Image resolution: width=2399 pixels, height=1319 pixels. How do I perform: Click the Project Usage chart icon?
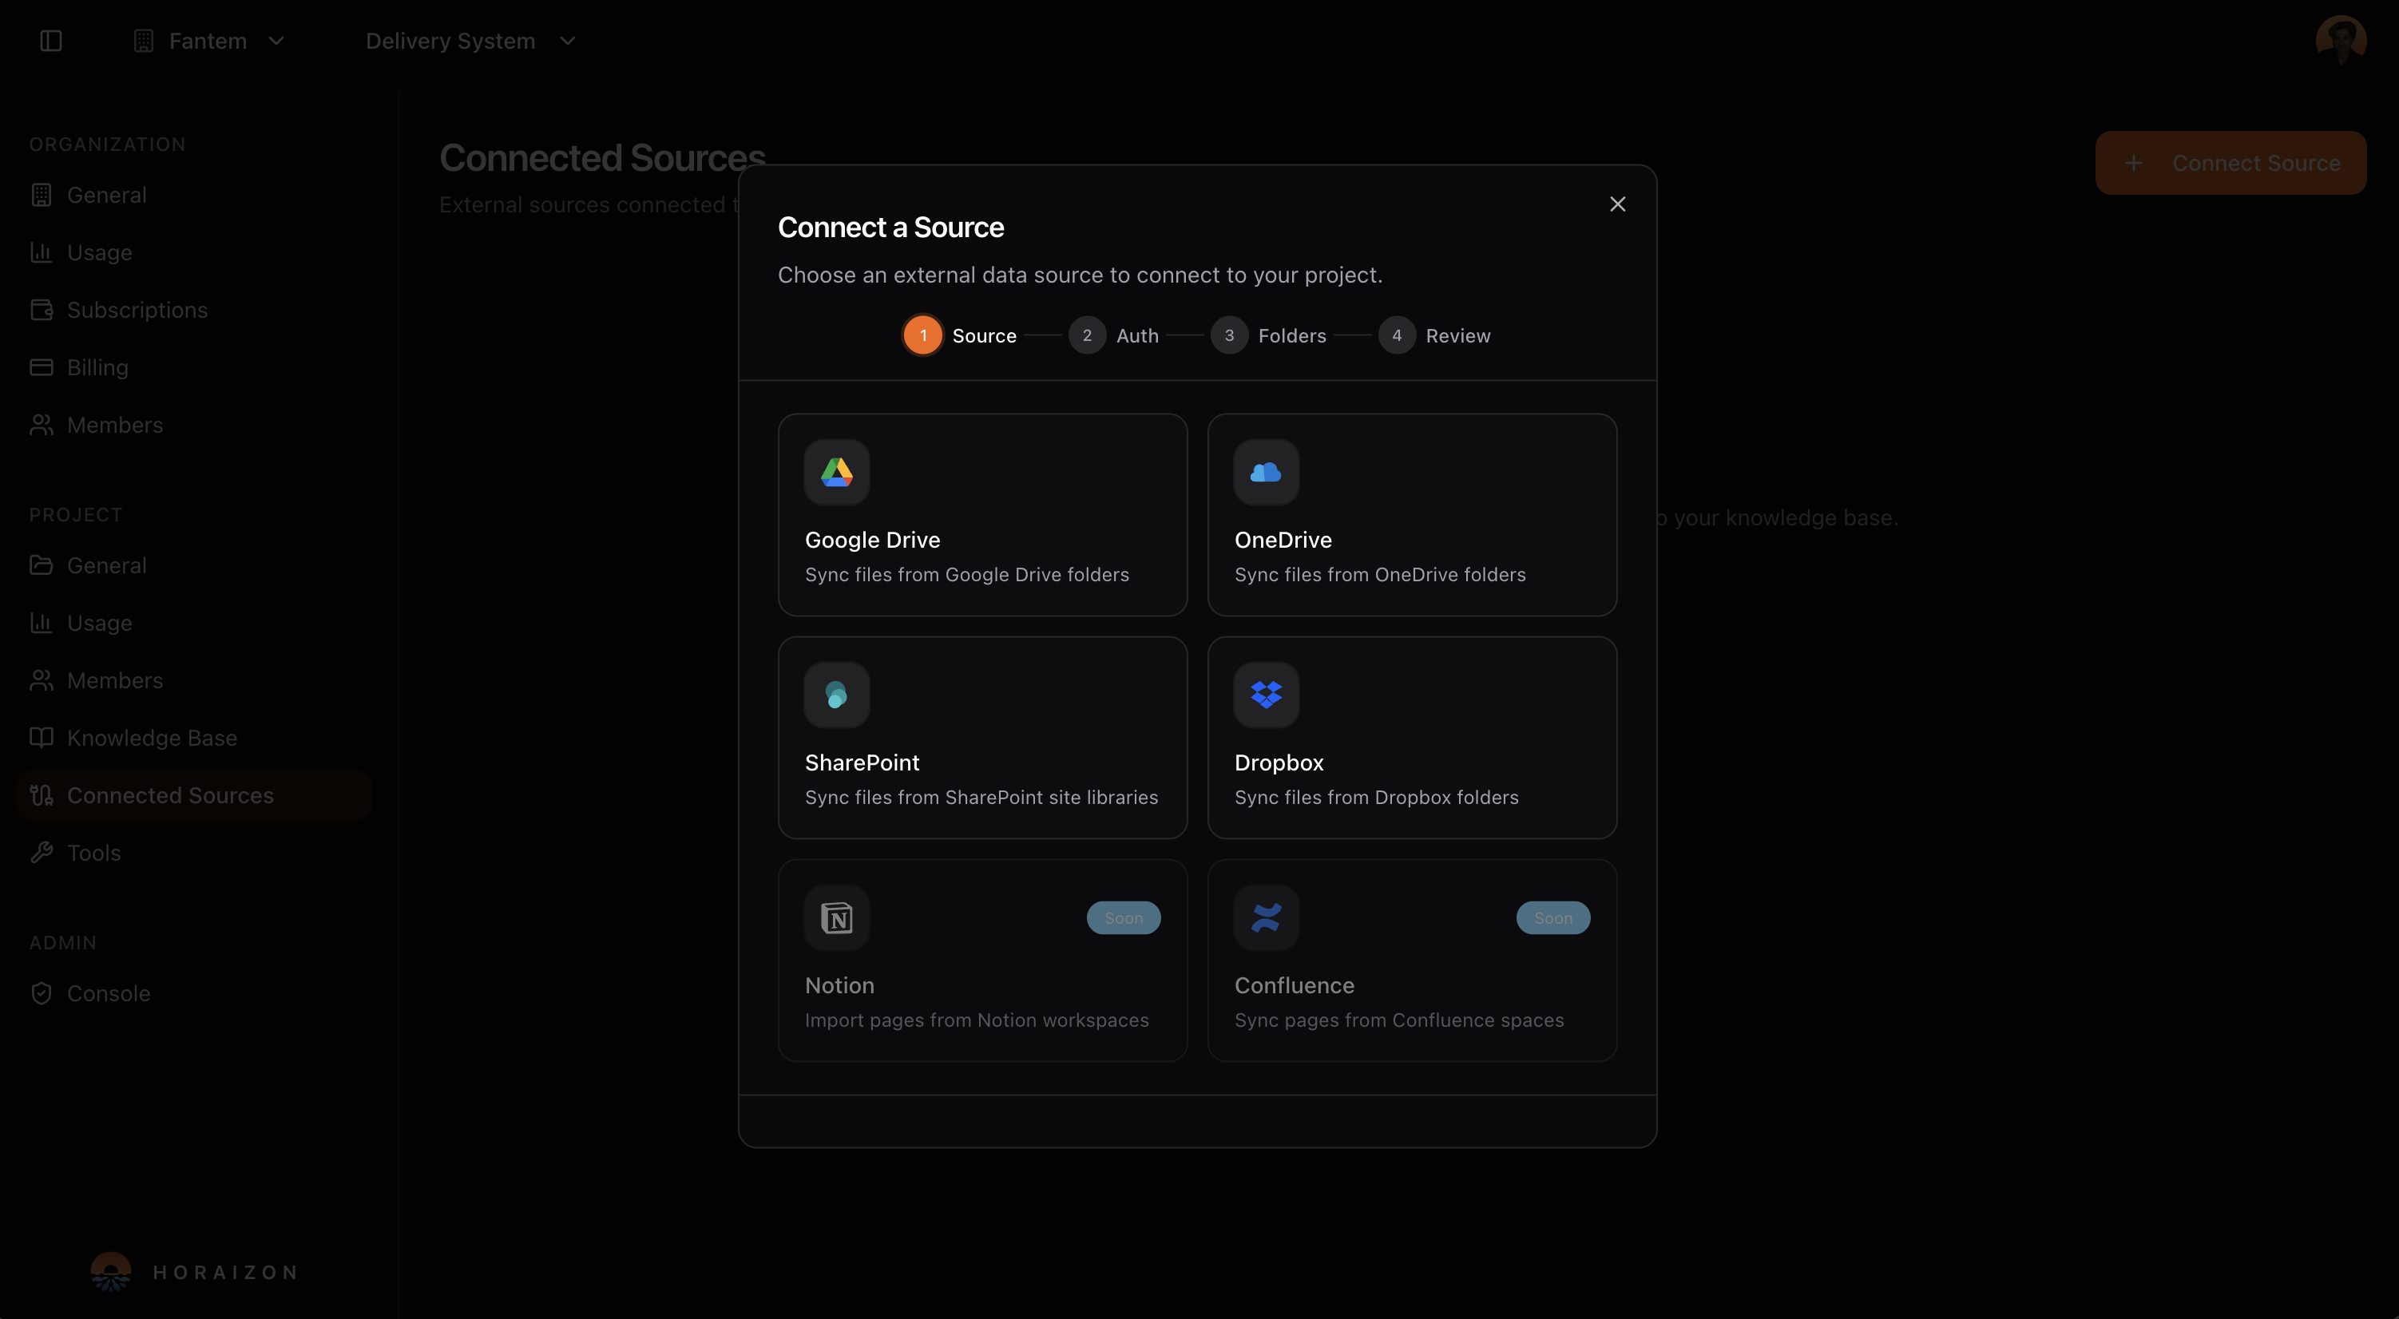[41, 623]
